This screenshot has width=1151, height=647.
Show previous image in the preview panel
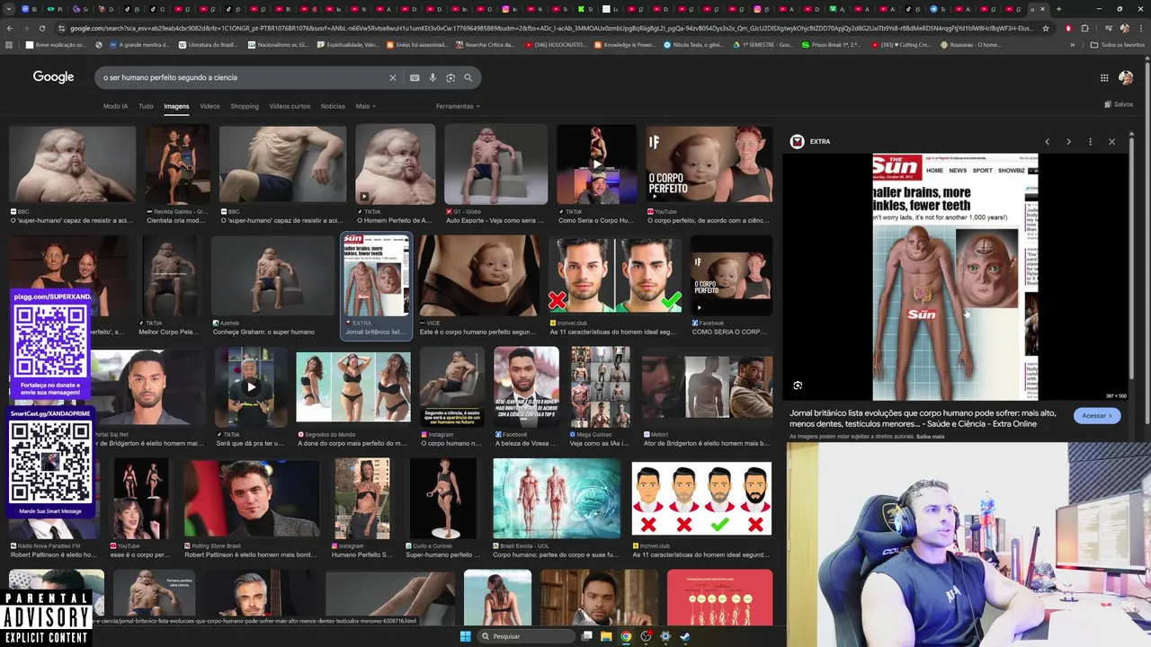[x=1047, y=141]
